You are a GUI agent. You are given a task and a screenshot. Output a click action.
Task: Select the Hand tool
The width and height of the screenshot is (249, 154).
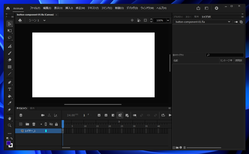10,118
